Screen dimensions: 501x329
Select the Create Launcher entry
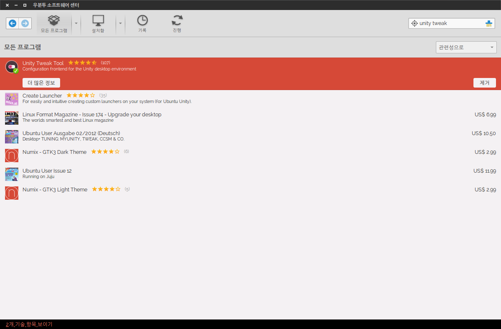click(x=250, y=99)
